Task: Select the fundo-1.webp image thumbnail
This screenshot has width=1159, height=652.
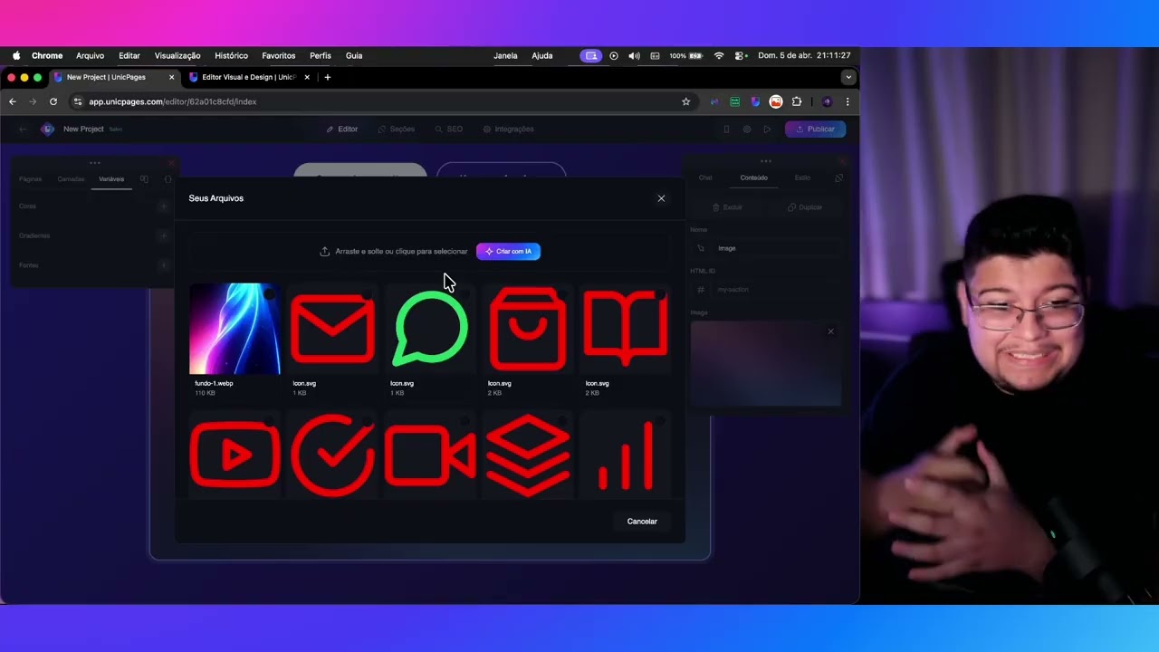Action: coord(235,329)
